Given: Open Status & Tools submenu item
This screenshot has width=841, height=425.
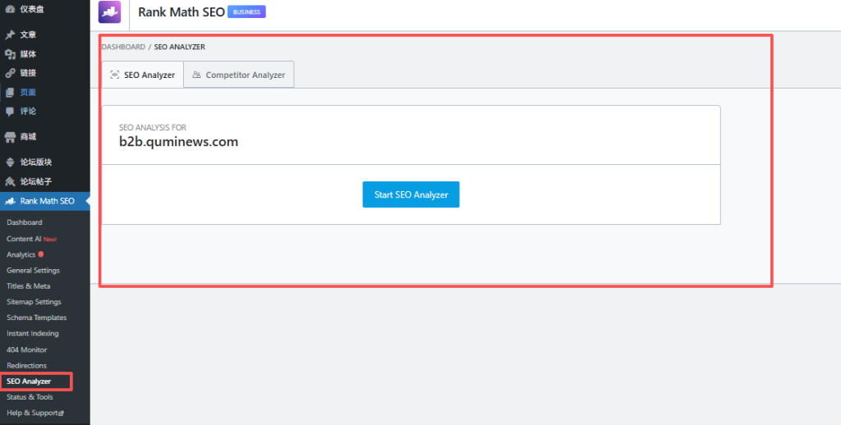Looking at the screenshot, I should click(30, 397).
